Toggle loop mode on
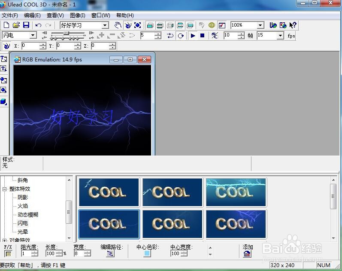Screen dimensions: 342x271 click(x=181, y=36)
